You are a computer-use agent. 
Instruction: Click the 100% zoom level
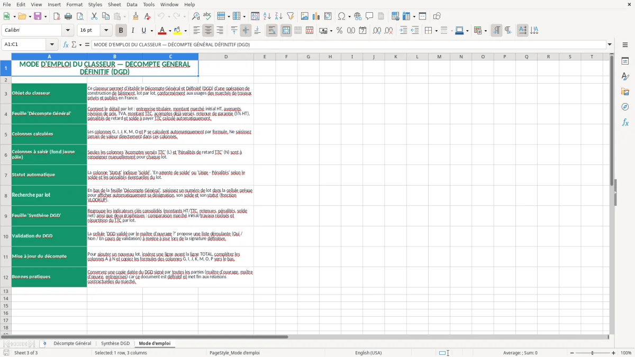pyautogui.click(x=626, y=353)
